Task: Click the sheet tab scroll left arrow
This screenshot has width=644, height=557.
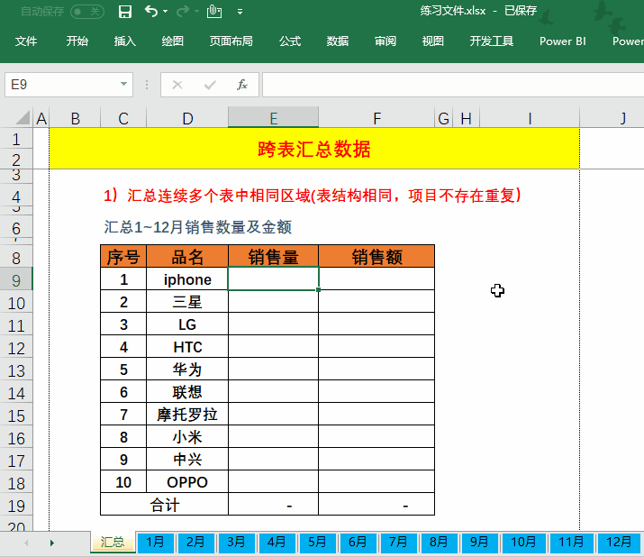Action: (x=26, y=543)
